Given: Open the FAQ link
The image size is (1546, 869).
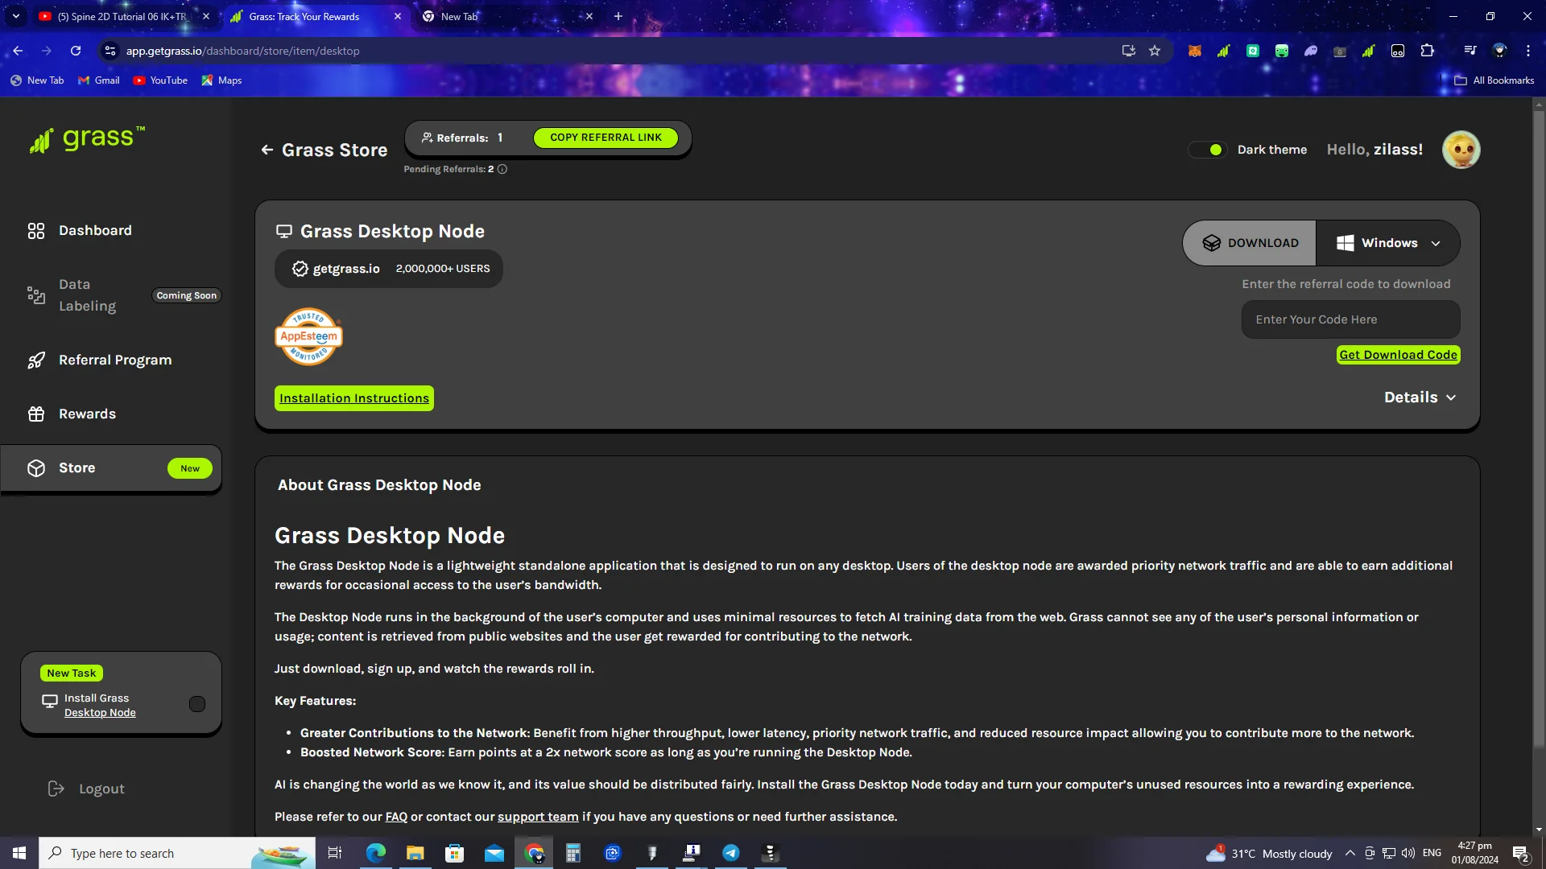Looking at the screenshot, I should tap(396, 817).
